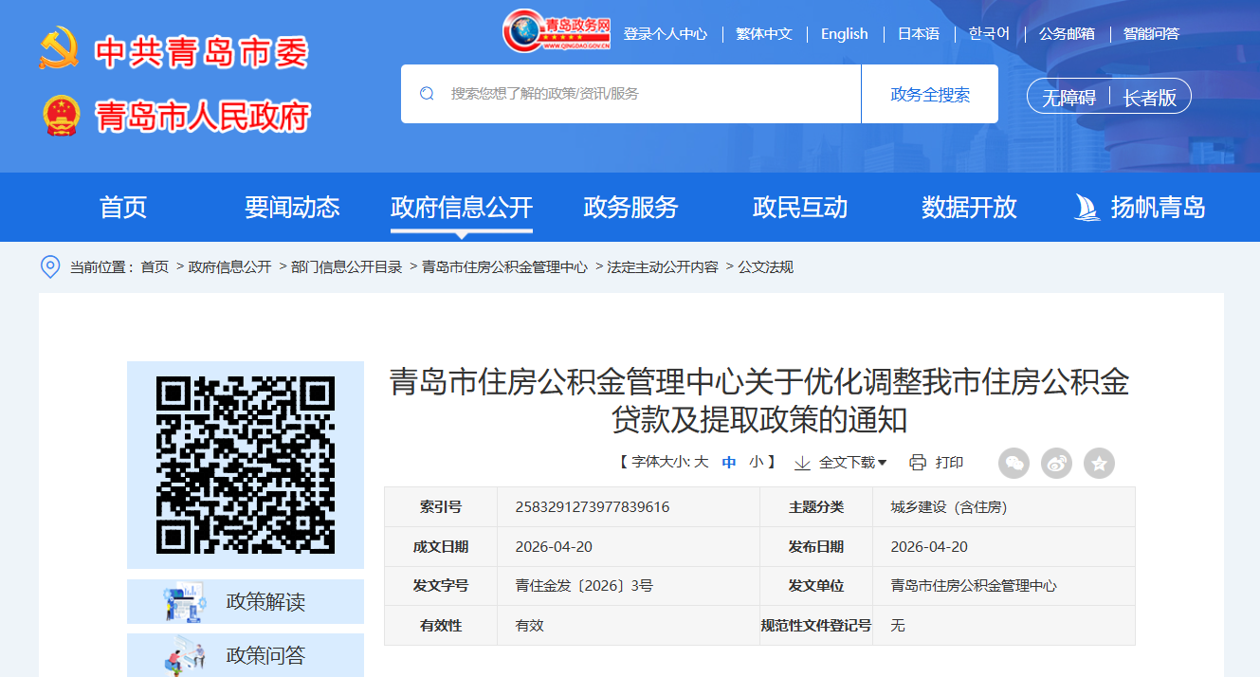Share article to Weibo

tap(1056, 463)
